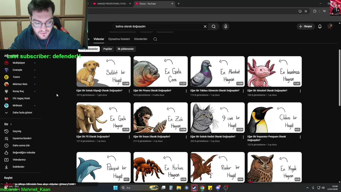341x192 pixels.
Task: Open options for Fil video
Action: point(129,137)
